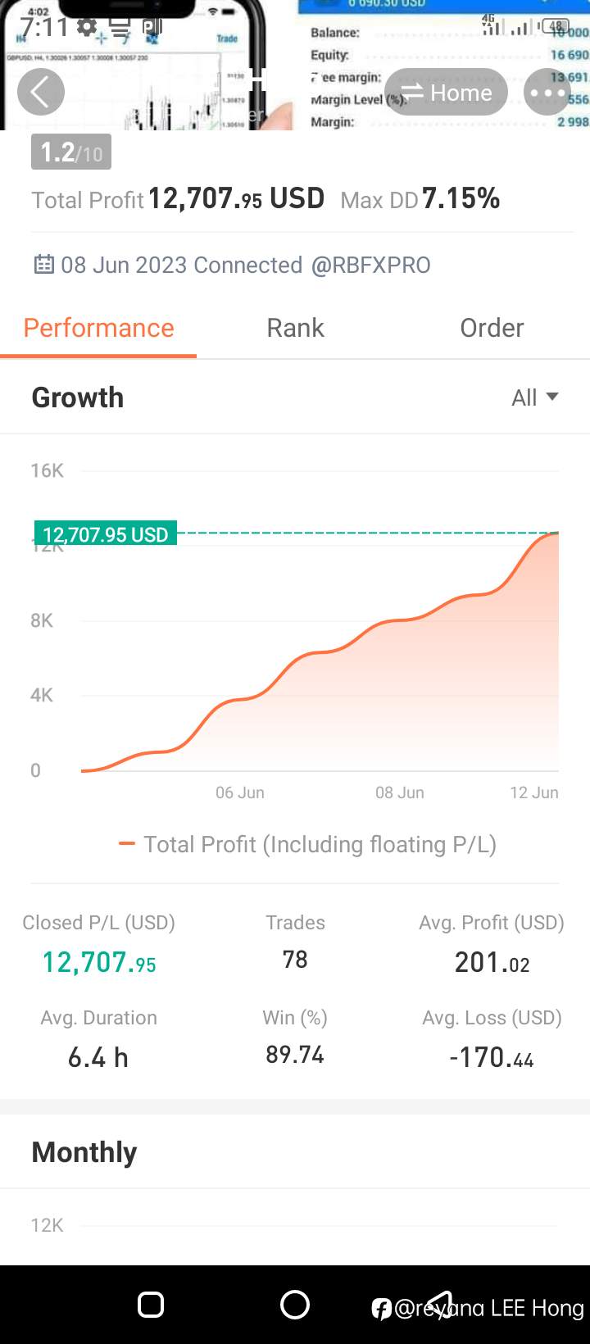This screenshot has height=1344, width=590.
Task: Tap the calendar icon beside 08 Jun 2023
Action: [43, 265]
